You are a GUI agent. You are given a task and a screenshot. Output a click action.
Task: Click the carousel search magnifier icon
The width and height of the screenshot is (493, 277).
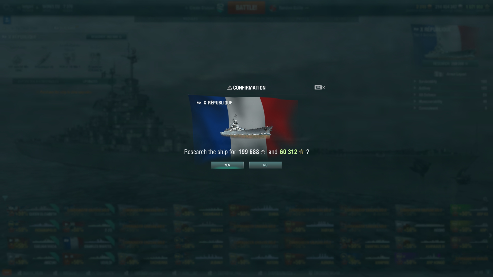[485, 199]
